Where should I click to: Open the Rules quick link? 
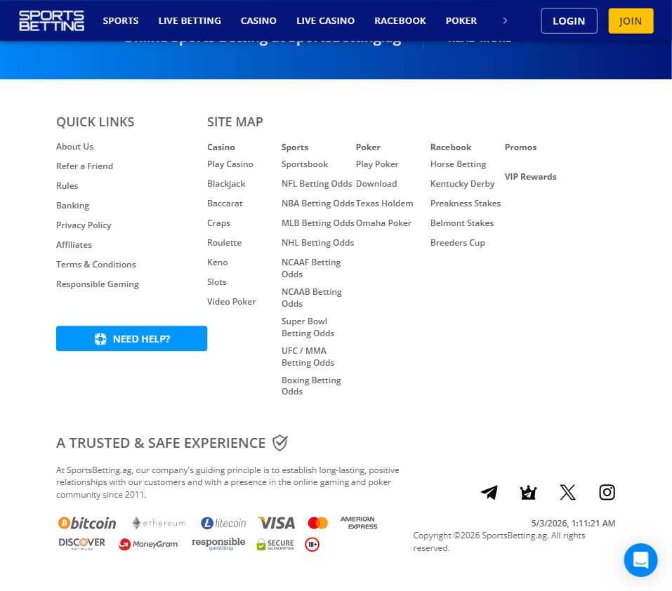pos(67,186)
